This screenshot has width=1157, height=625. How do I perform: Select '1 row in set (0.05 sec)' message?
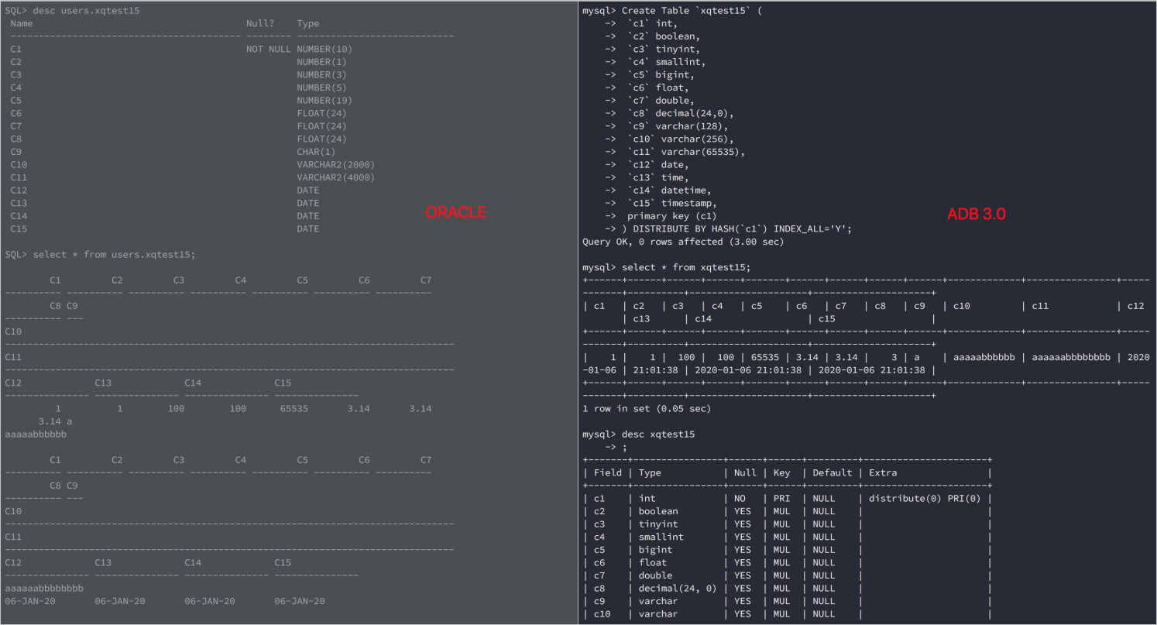(x=647, y=408)
